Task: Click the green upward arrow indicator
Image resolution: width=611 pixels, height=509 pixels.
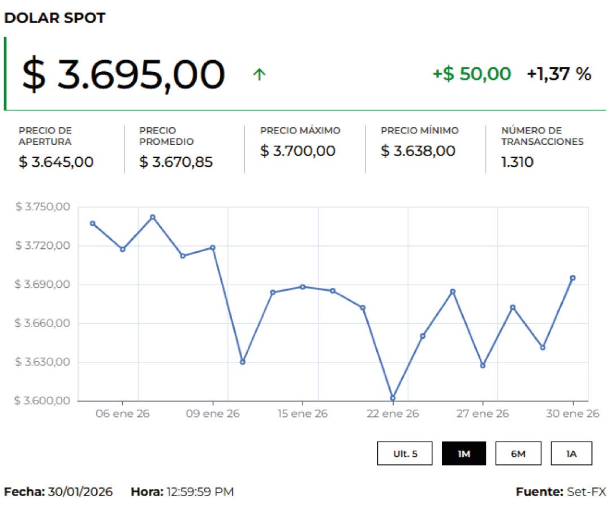Action: click(x=259, y=74)
